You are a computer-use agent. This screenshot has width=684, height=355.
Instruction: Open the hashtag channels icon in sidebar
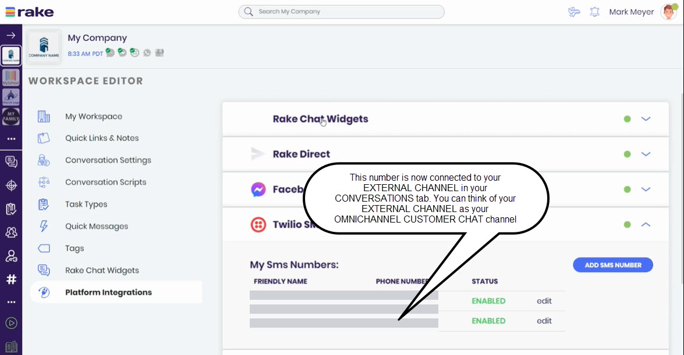[11, 279]
